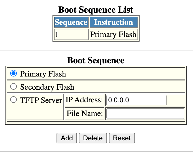Viewport: 193px width, 152px height.
Task: Click the Sequence column header
Action: click(x=71, y=22)
